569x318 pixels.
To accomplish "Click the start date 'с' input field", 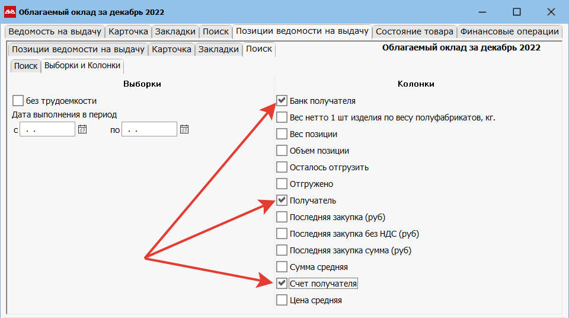I will click(x=47, y=129).
